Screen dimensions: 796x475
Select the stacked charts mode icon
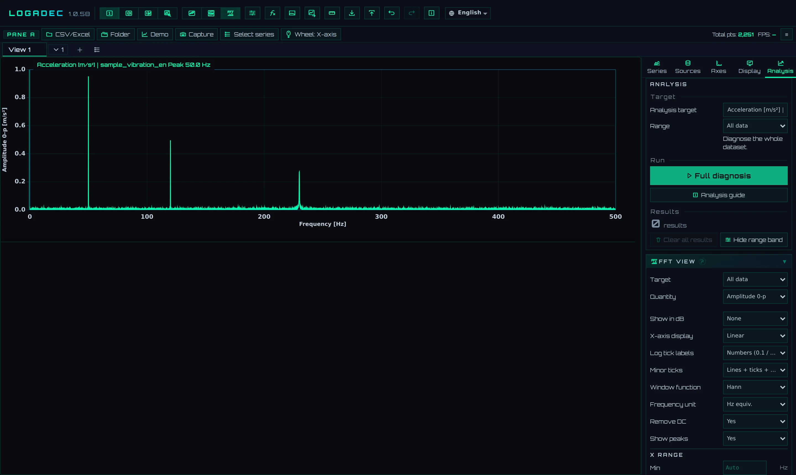211,13
